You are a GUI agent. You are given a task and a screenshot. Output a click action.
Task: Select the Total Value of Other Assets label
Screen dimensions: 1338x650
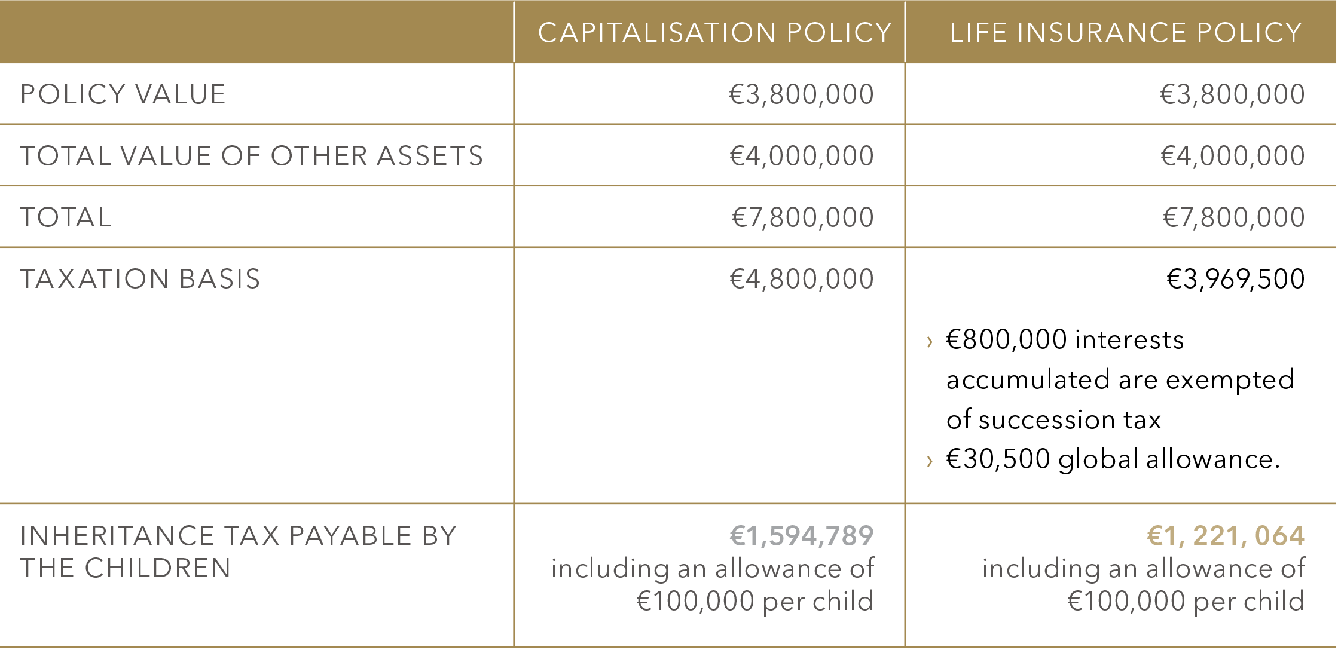click(251, 156)
